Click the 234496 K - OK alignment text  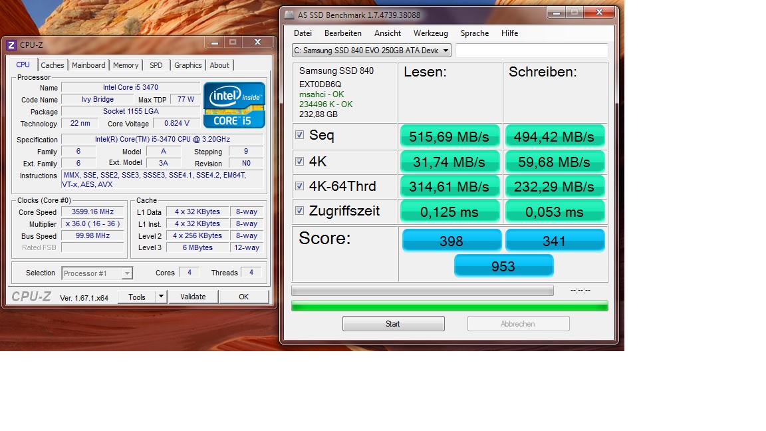[326, 104]
